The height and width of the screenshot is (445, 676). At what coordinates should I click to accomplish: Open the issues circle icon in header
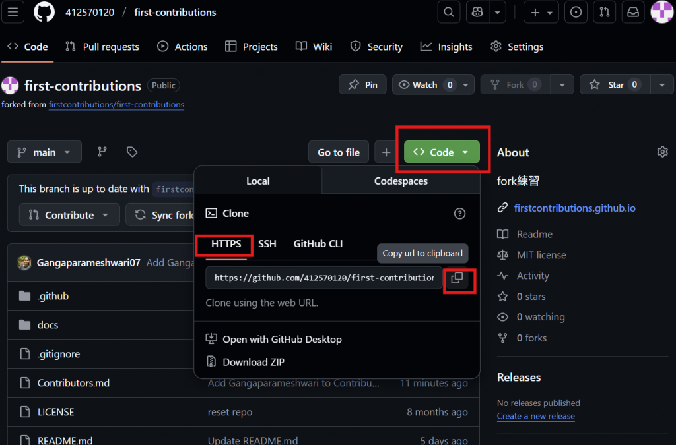(x=576, y=12)
